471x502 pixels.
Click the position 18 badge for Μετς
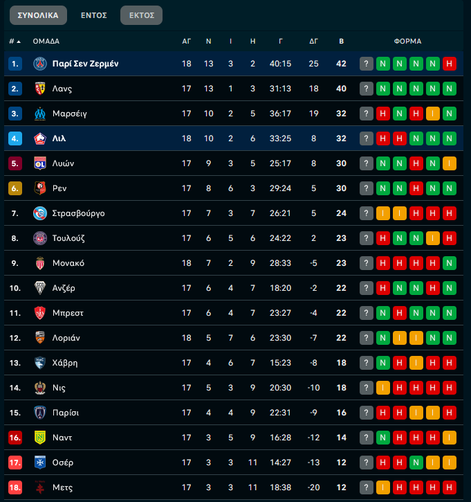pyautogui.click(x=15, y=487)
